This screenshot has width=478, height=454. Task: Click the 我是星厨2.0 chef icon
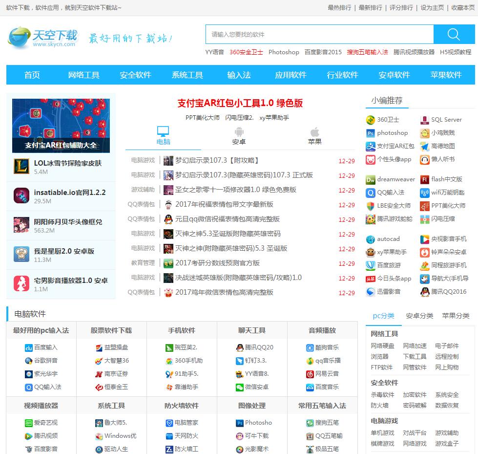[21, 254]
